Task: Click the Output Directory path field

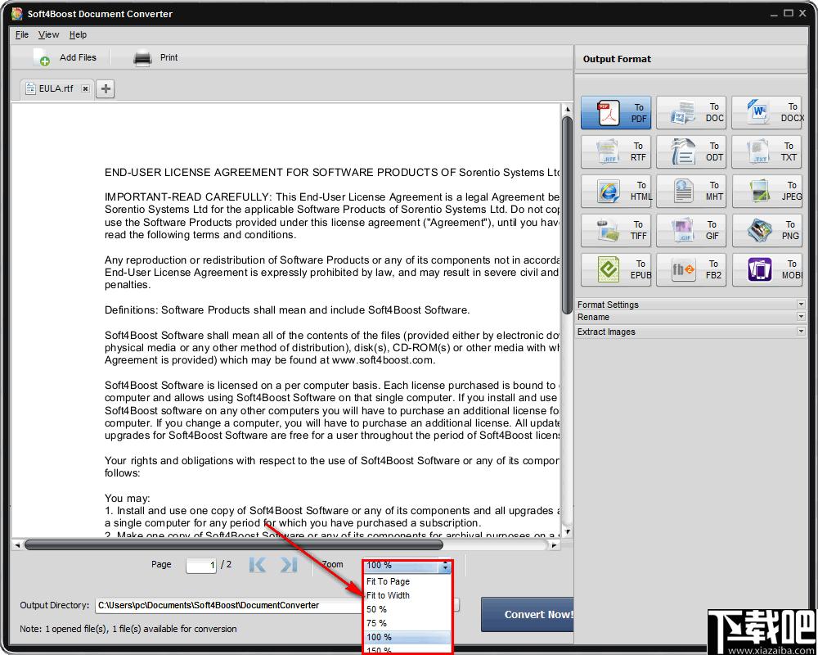Action: (x=230, y=605)
